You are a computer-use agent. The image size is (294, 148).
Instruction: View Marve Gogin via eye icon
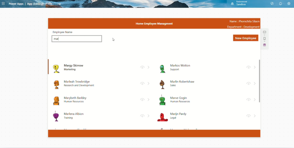tap(248, 100)
